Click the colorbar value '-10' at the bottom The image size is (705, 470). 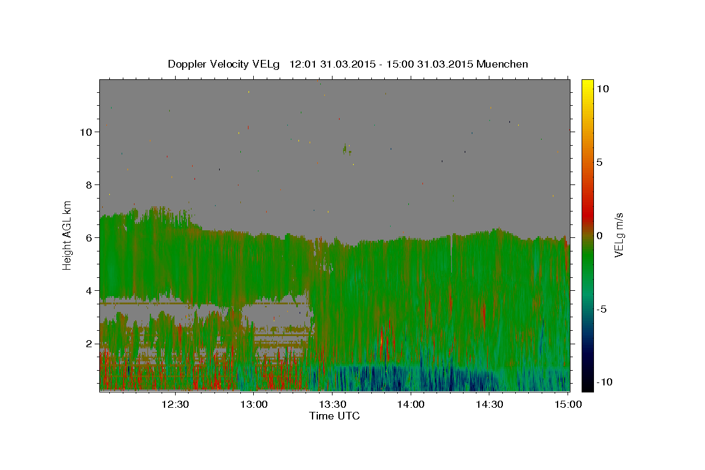[605, 382]
